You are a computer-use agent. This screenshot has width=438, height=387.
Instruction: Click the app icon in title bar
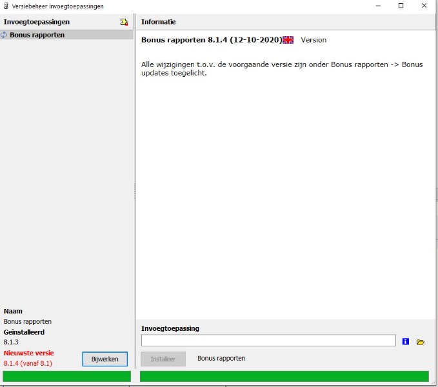point(6,6)
